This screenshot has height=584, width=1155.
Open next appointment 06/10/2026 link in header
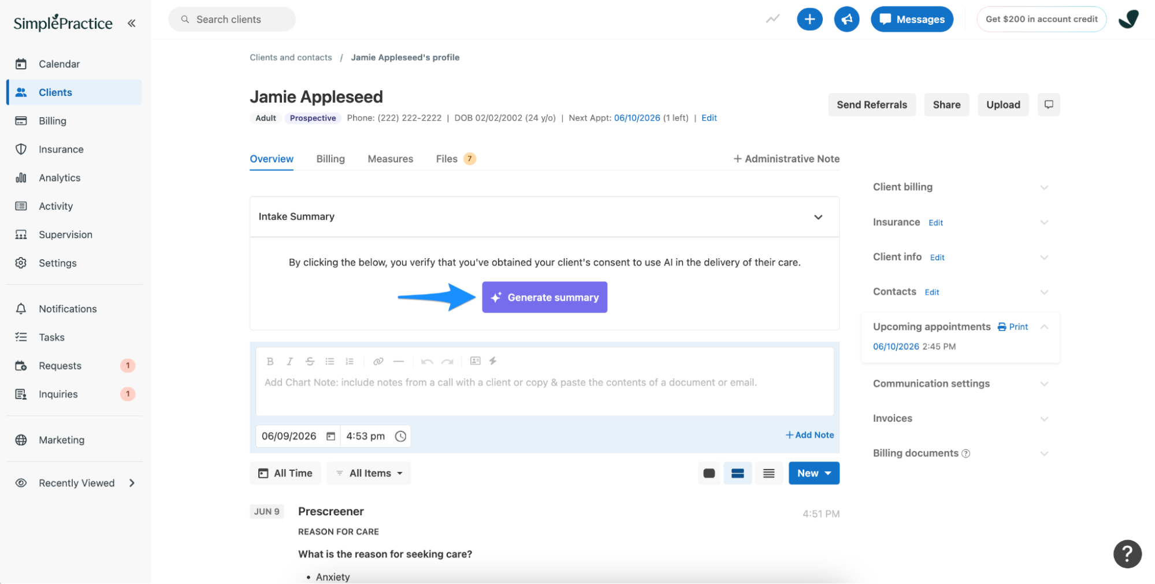coord(637,118)
